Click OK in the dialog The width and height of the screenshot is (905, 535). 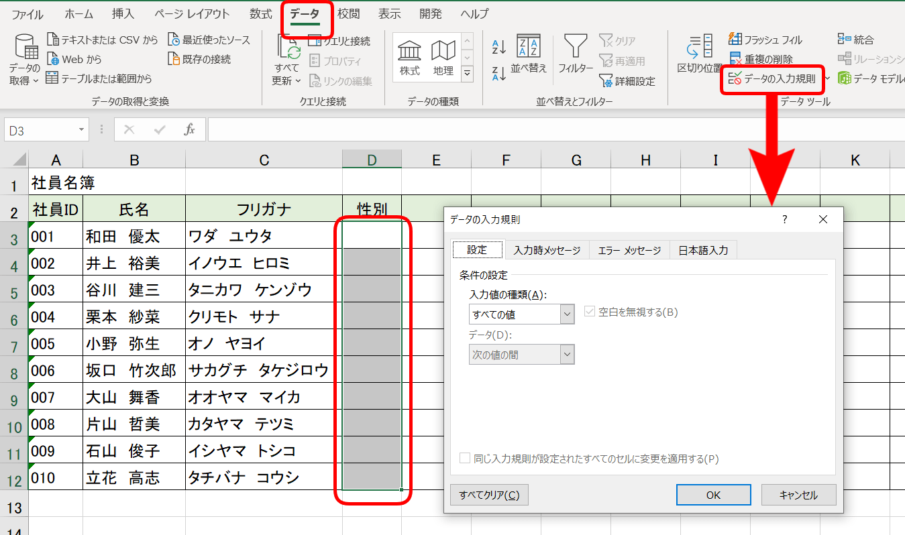714,495
